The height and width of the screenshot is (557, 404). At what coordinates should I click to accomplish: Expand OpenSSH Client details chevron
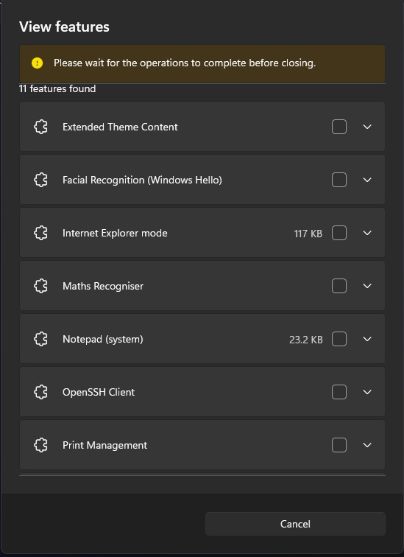click(x=367, y=392)
